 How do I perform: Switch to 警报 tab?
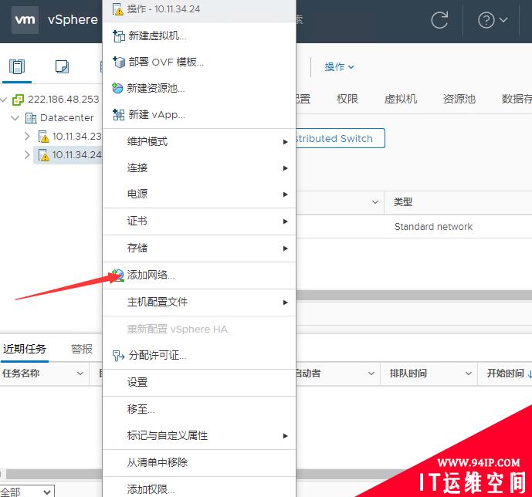pos(82,349)
